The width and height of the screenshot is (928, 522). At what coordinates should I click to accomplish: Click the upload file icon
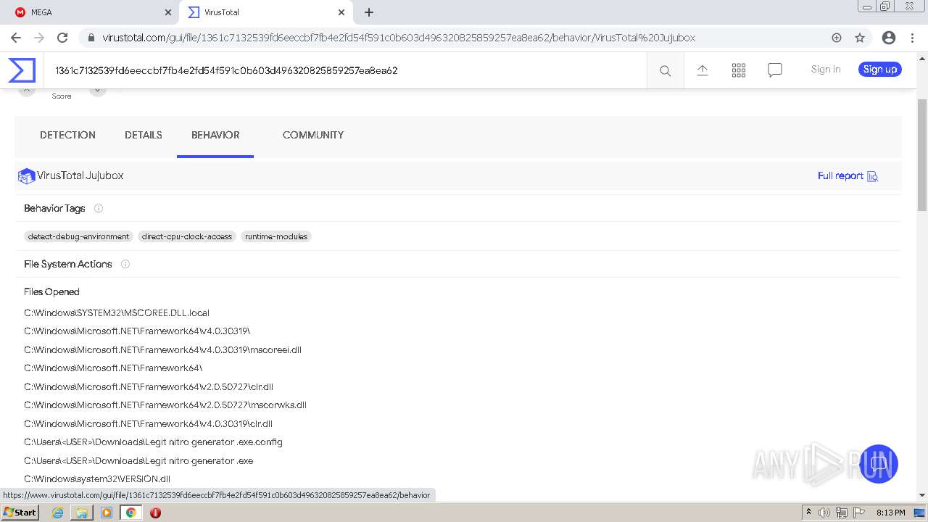point(703,70)
